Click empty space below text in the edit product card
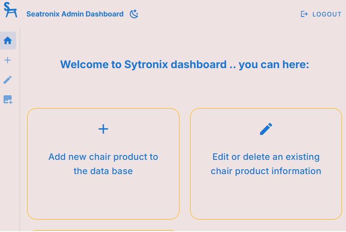Screen dimensions: 346x232 (266, 198)
